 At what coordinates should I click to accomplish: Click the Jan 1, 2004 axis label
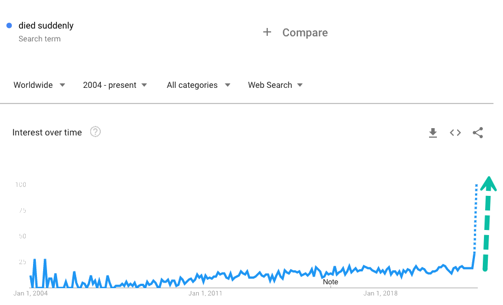(x=31, y=293)
